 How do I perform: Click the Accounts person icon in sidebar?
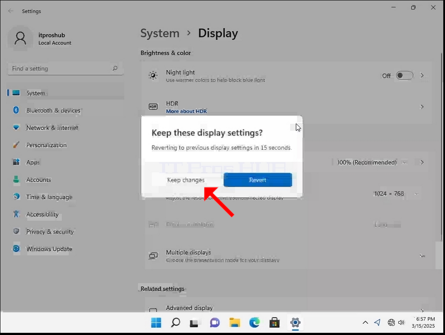point(16,179)
